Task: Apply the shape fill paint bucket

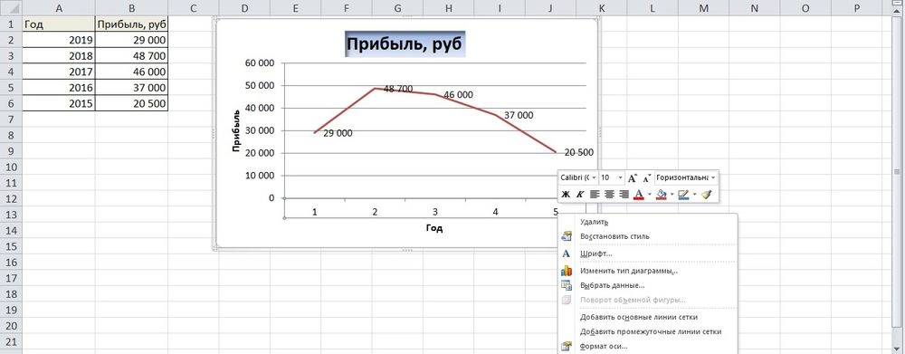Action: (662, 194)
